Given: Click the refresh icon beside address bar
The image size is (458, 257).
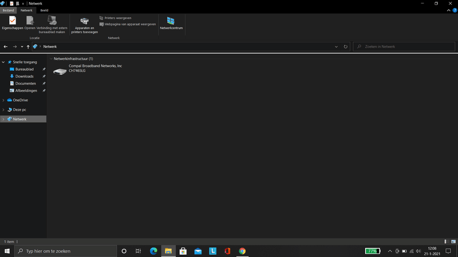Looking at the screenshot, I should (346, 47).
